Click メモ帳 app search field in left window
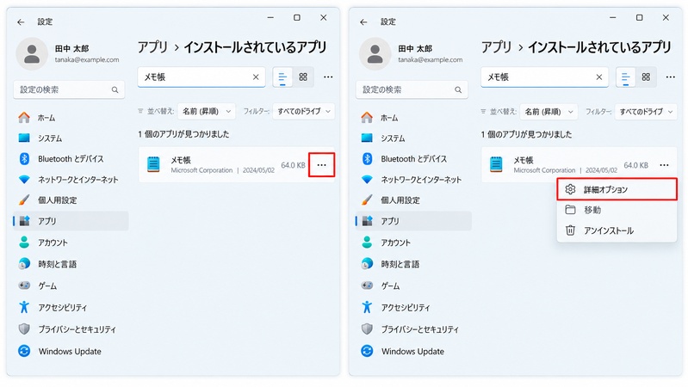The height and width of the screenshot is (387, 688). point(201,77)
